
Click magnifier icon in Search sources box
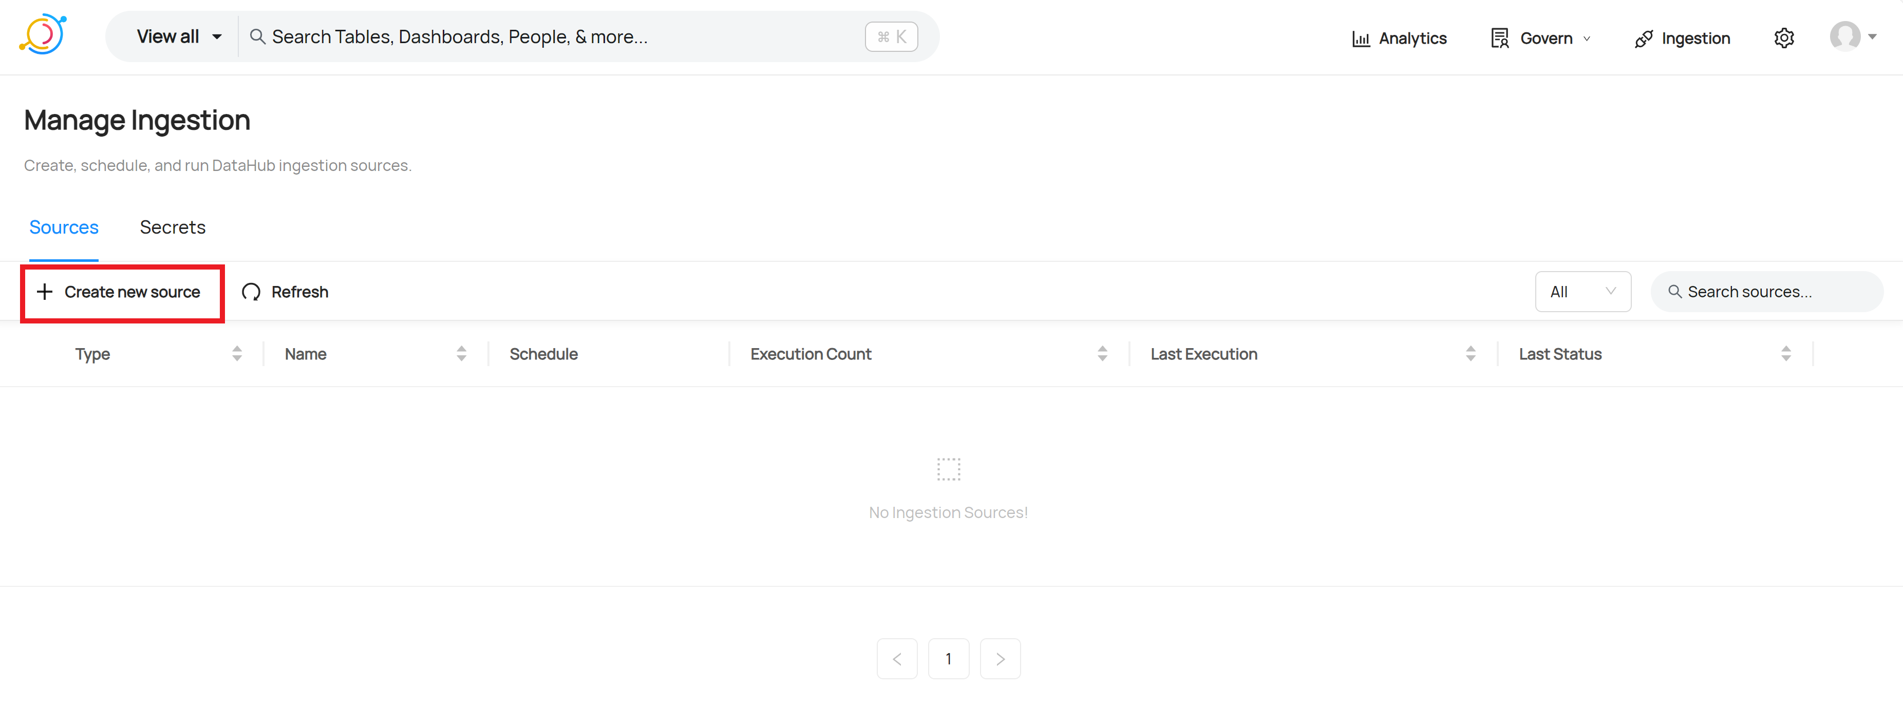coord(1675,292)
